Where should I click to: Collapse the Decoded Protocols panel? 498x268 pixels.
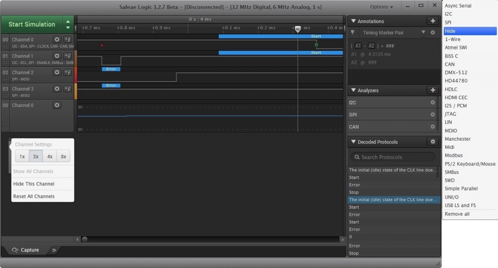tap(354, 142)
